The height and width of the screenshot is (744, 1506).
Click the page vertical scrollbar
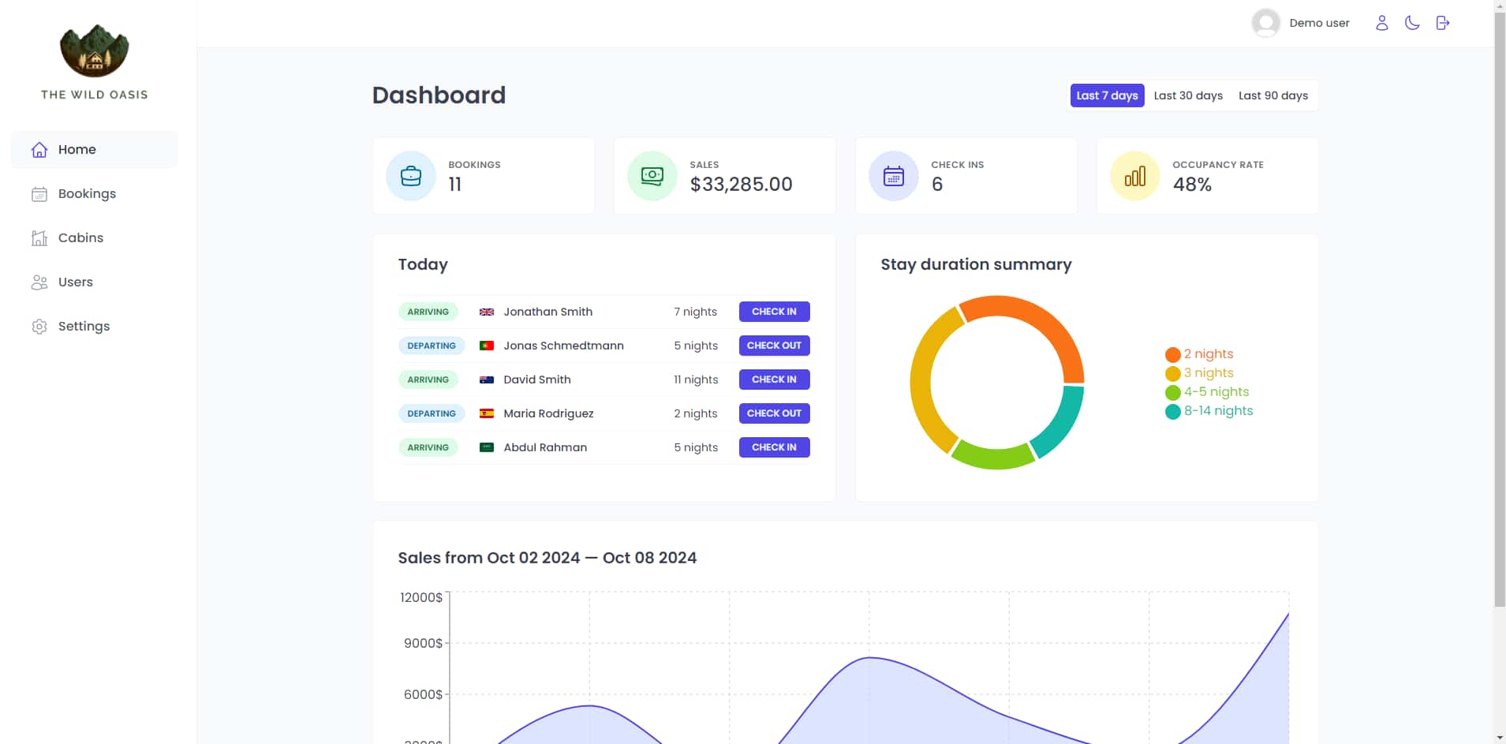coord(1500,316)
